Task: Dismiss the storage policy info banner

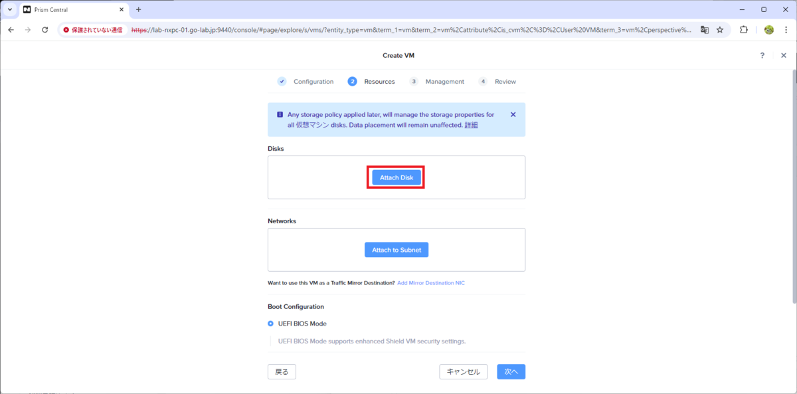Action: 513,114
